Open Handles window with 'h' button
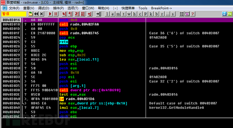 [134, 14]
